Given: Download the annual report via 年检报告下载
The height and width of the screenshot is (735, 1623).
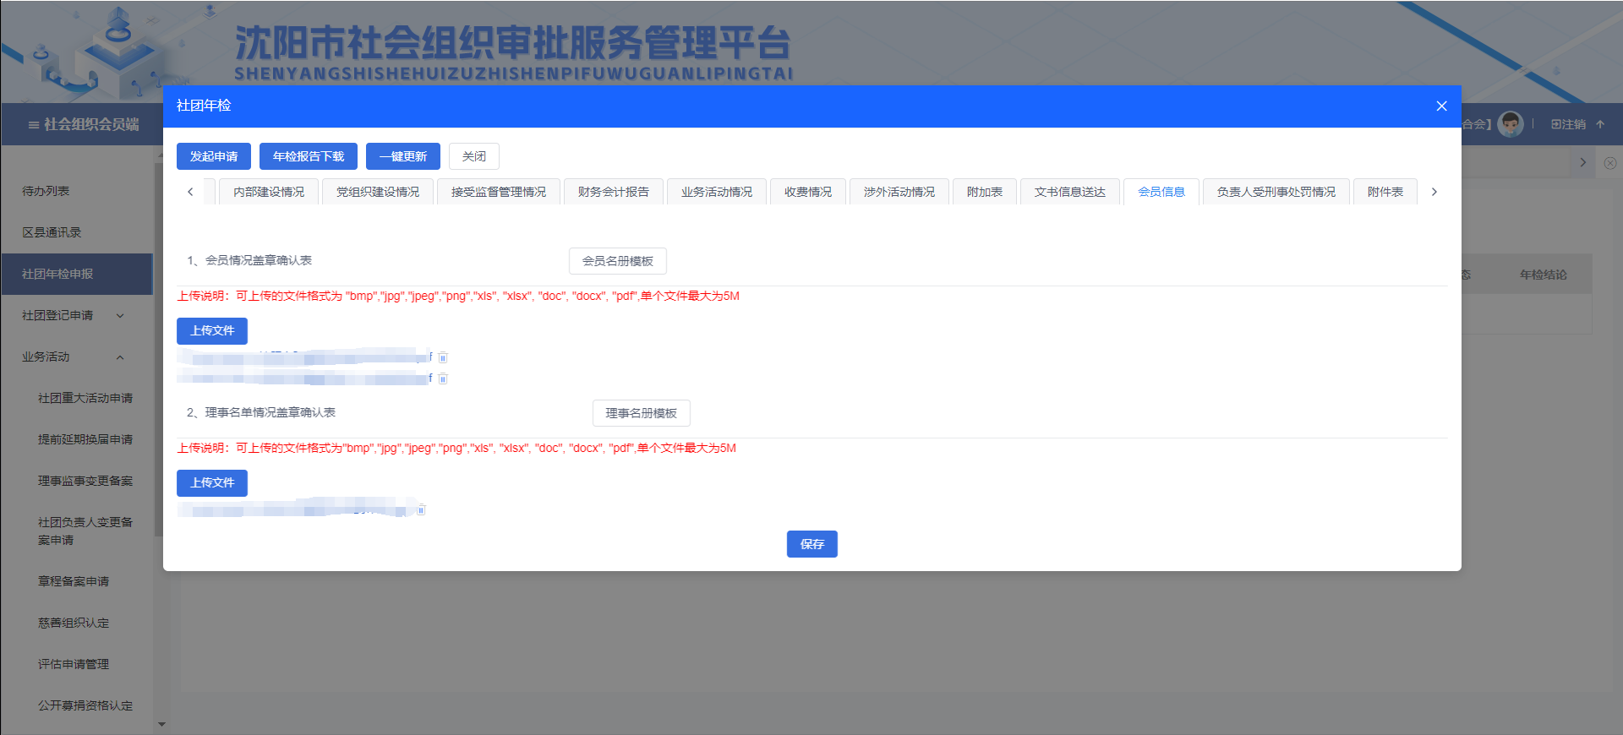Looking at the screenshot, I should click(309, 156).
